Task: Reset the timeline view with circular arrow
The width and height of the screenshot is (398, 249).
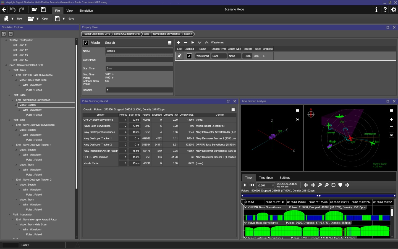Action: click(x=333, y=185)
